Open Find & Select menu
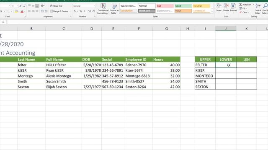 (x=265, y=9)
